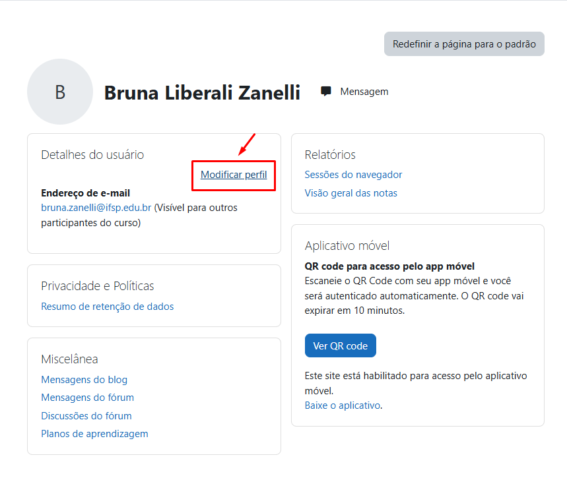Click the Detalhes do usuário heading
Viewport: 567px width, 478px height.
click(x=92, y=155)
